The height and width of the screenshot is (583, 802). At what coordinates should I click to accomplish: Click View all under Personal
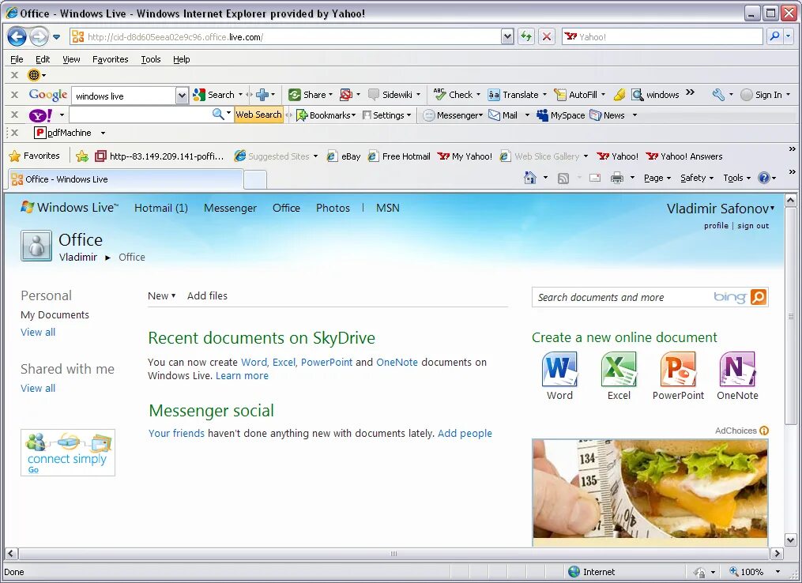click(38, 332)
